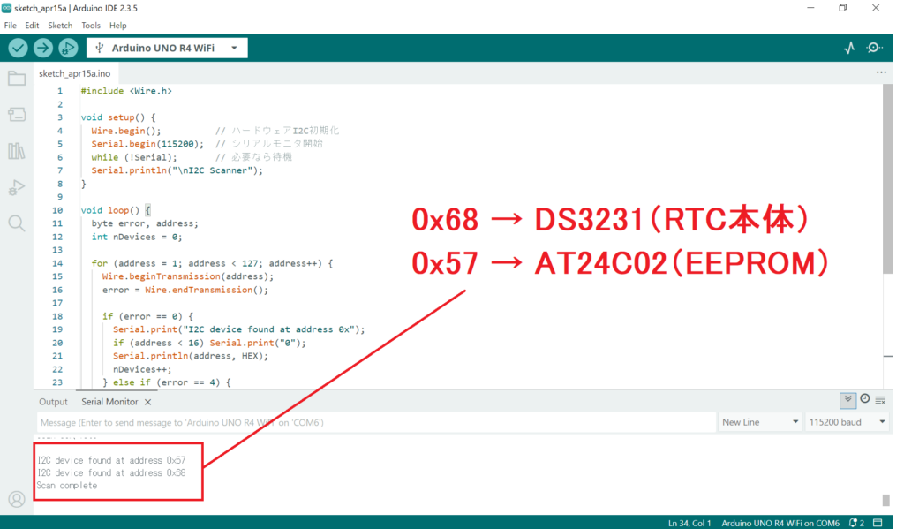904x529 pixels.
Task: Open the Sketchbook folder panel
Action: click(17, 79)
